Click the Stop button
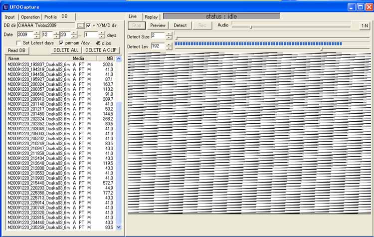Screen dimensions: 374x237 [x=137, y=25]
